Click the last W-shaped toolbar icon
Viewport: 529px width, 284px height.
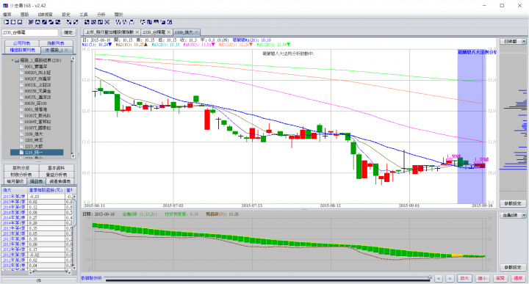click(x=132, y=22)
